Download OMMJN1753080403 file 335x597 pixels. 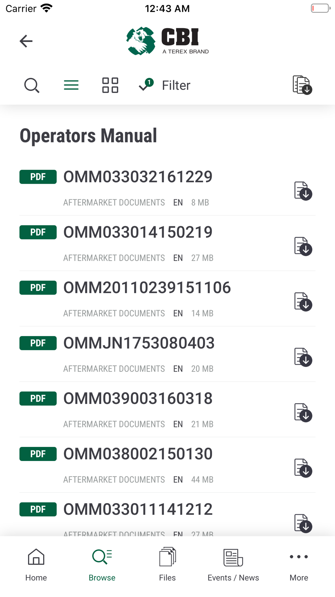(303, 357)
